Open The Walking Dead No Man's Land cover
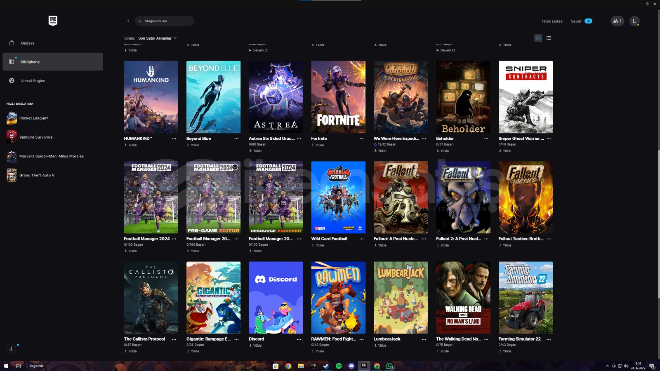The width and height of the screenshot is (660, 371). coord(463,298)
